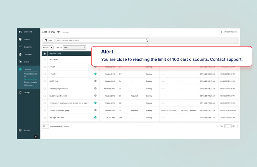Click the Discount name column header
Screen dimensions: 257x167
coord(55,53)
